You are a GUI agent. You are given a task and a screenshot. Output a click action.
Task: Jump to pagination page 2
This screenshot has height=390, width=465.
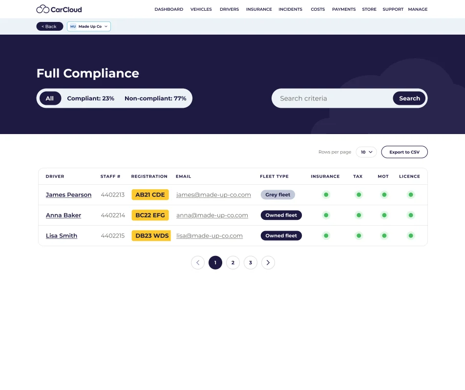click(x=233, y=262)
